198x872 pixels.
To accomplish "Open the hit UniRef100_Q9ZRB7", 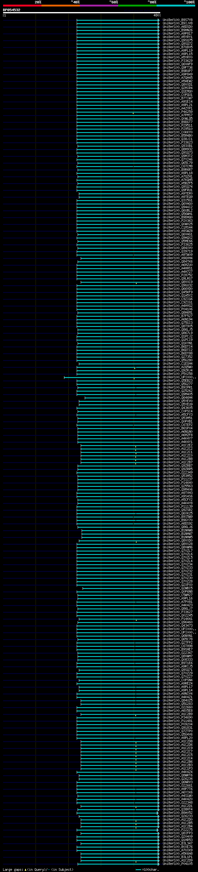I will click(178, 466).
